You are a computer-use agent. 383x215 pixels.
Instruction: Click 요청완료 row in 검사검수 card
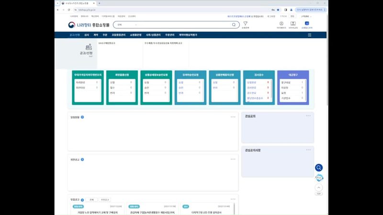258,82
